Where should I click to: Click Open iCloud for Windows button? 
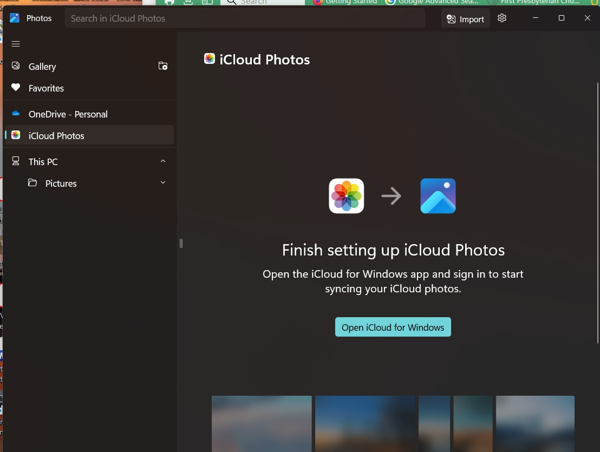[393, 327]
